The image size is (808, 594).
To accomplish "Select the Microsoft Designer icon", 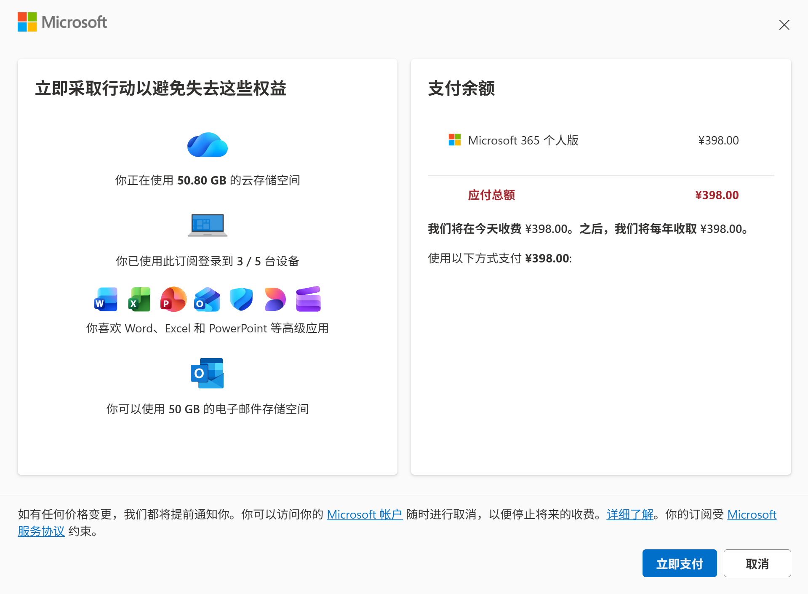I will pos(275,299).
